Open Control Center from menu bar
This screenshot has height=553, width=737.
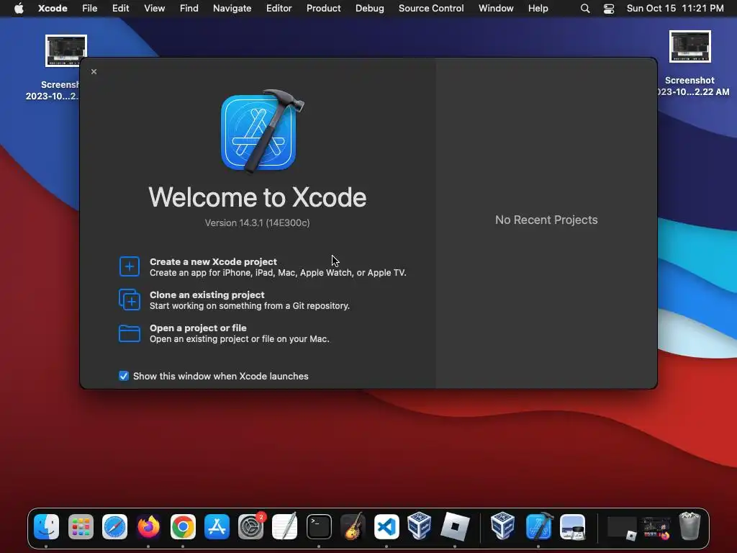point(609,9)
